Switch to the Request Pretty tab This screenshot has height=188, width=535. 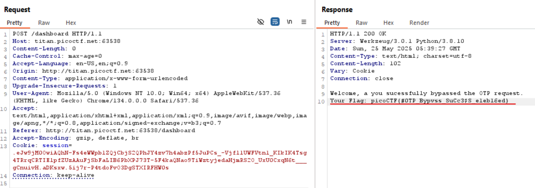tap(14, 23)
